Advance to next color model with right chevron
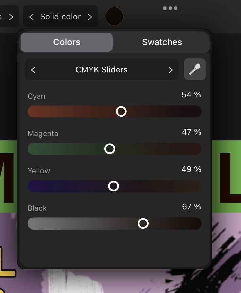This screenshot has width=241, height=293. (x=170, y=70)
